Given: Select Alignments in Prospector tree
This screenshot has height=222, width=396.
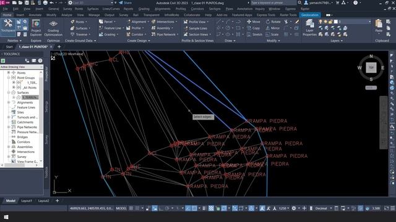Looking at the screenshot, I should click(25, 102).
